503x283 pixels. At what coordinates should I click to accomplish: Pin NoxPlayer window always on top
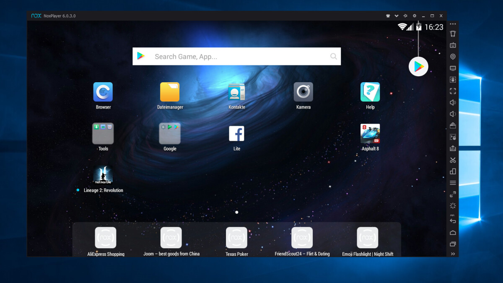tap(405, 16)
